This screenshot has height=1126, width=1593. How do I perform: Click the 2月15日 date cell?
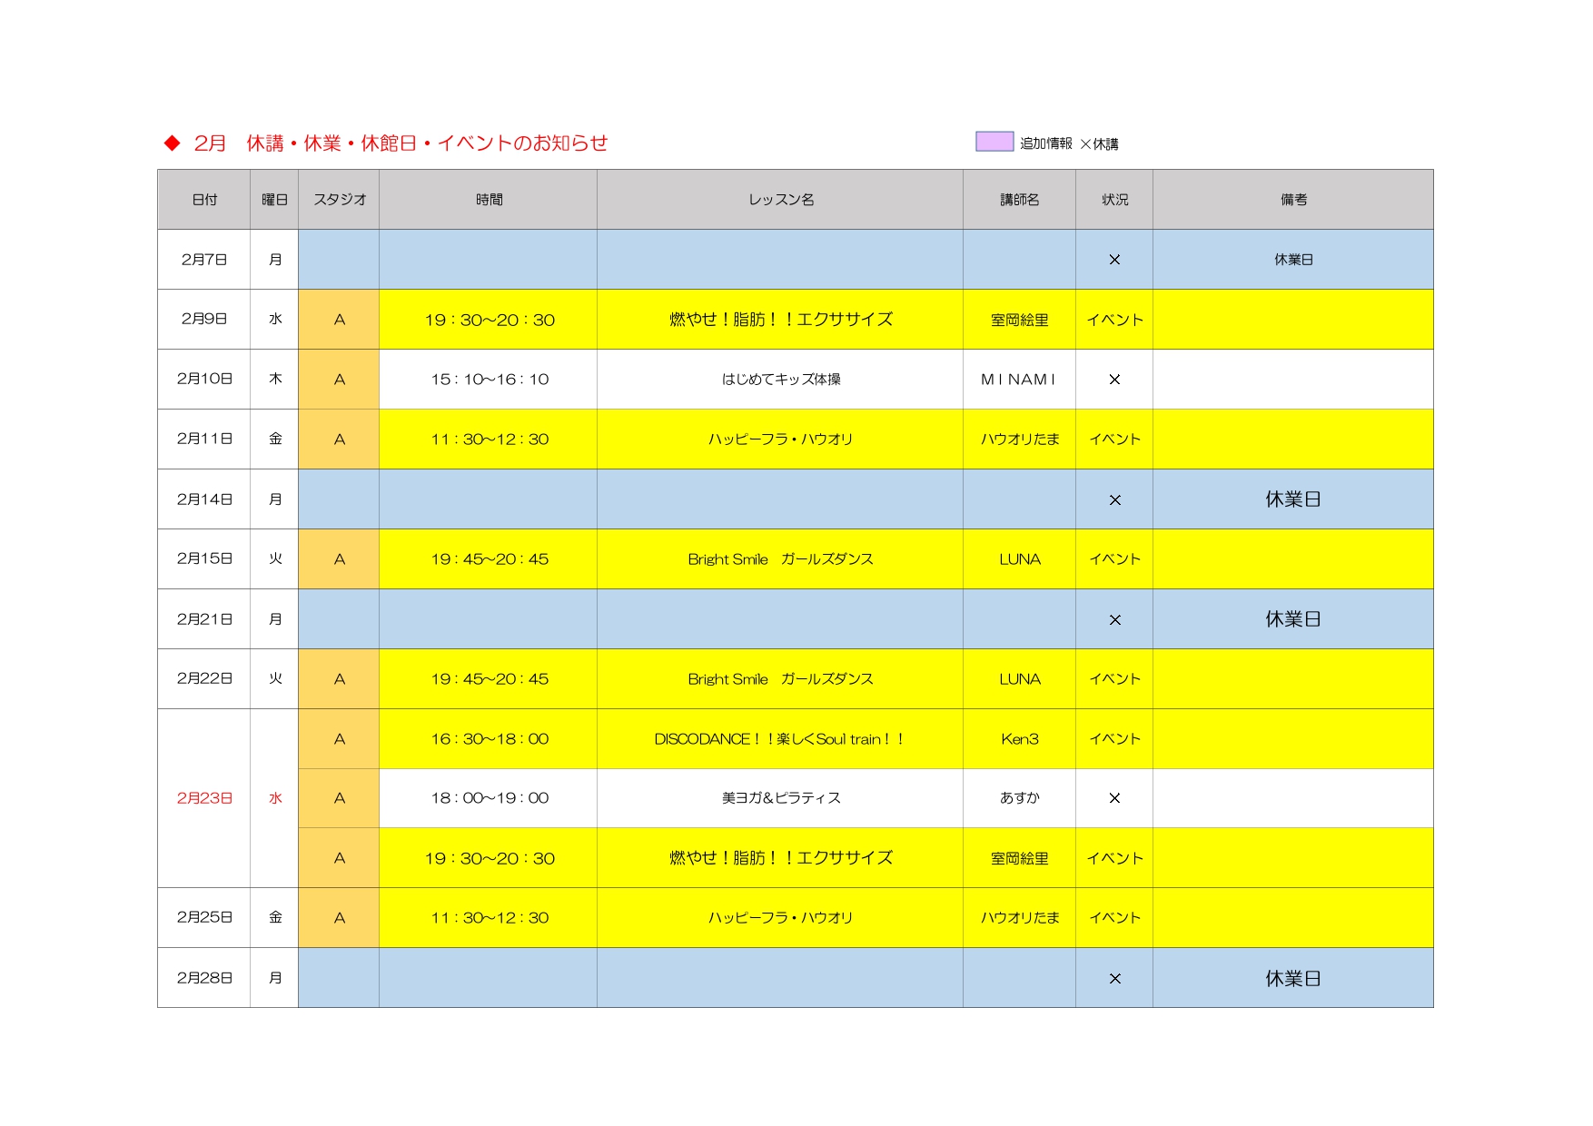click(204, 558)
